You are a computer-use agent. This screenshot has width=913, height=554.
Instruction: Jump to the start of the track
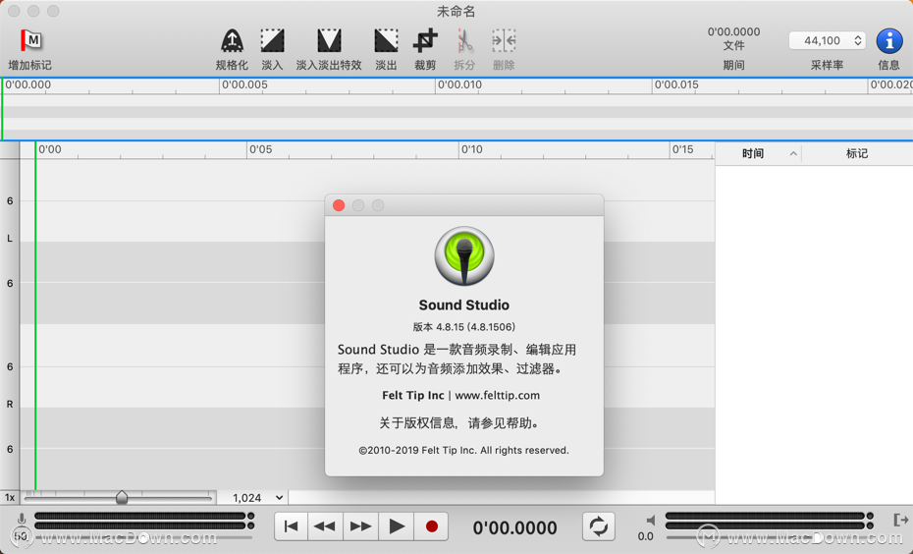pos(292,526)
